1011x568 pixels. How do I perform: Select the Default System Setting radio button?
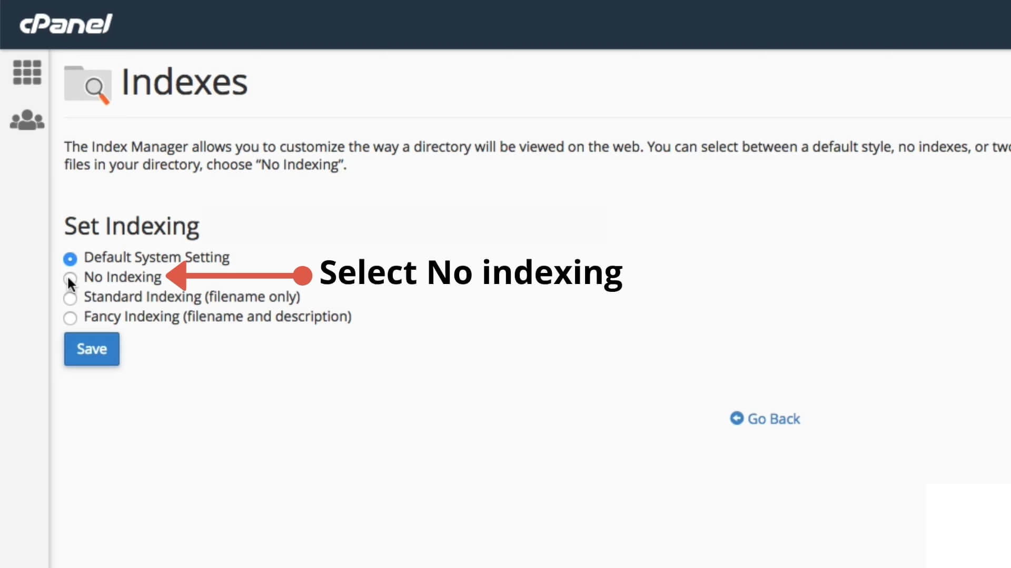[70, 259]
